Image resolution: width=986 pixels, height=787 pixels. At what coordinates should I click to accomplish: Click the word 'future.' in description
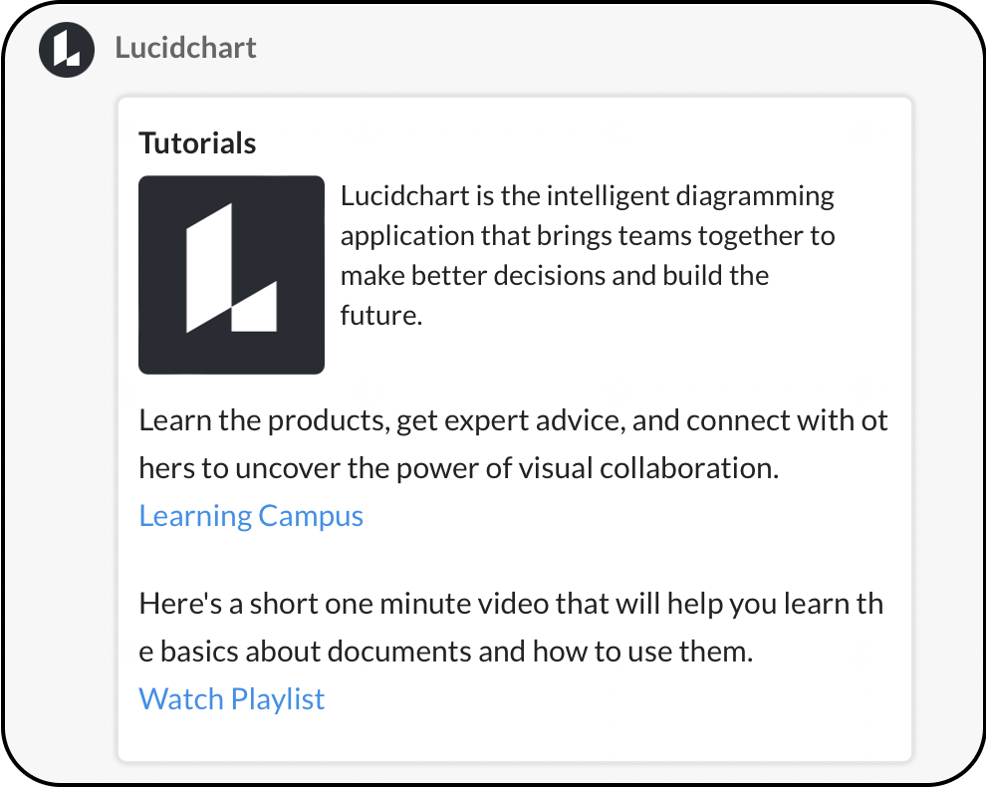point(381,315)
